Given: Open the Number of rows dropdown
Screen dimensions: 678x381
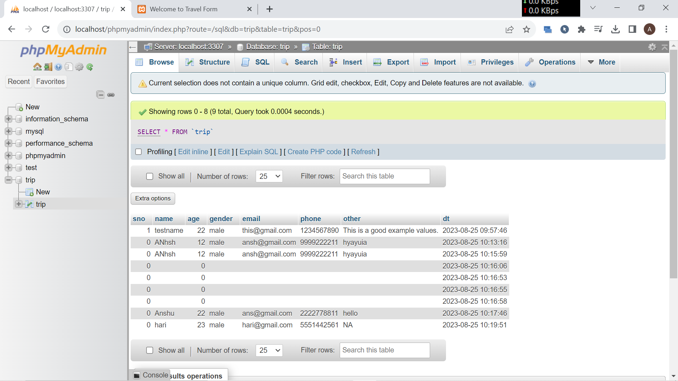Looking at the screenshot, I should (269, 176).
